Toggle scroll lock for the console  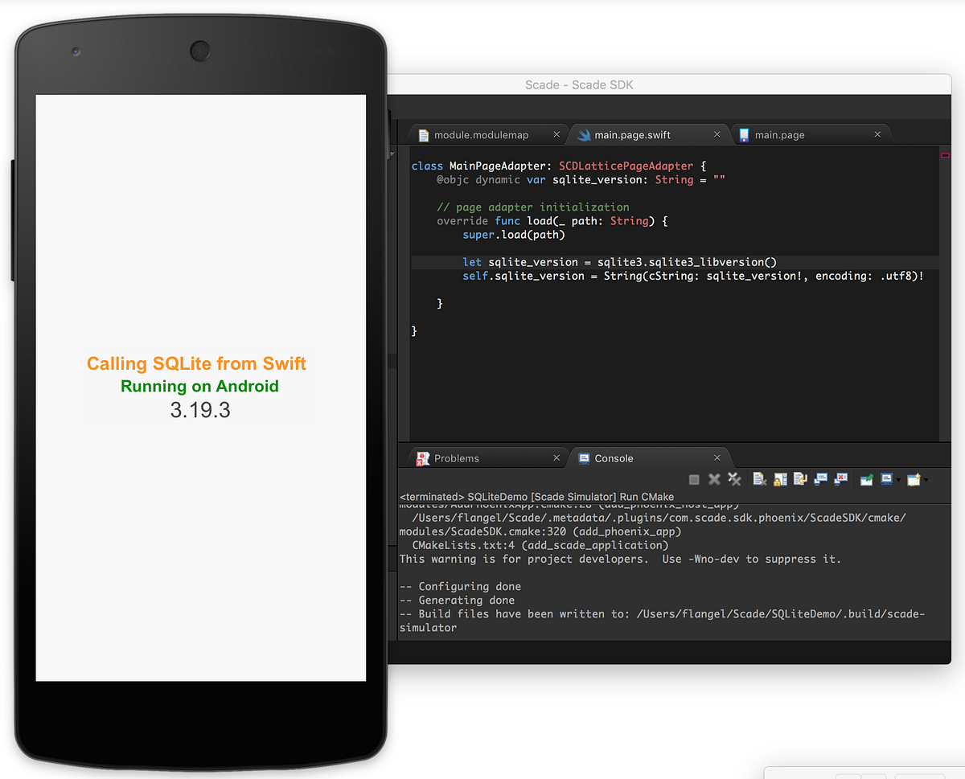coord(779,479)
